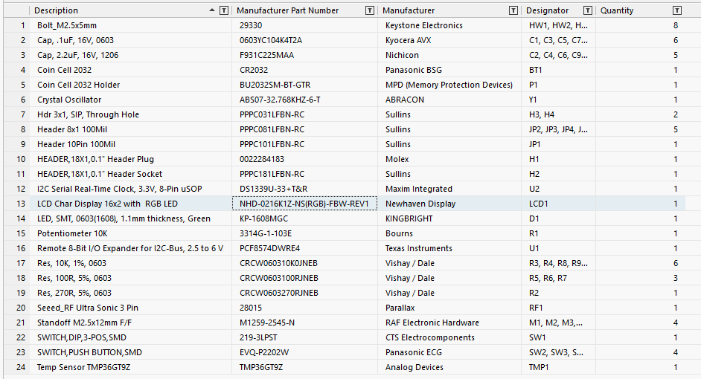Image resolution: width=701 pixels, height=379 pixels.
Task: Sort by the Manufacturer column header
Action: [x=409, y=10]
